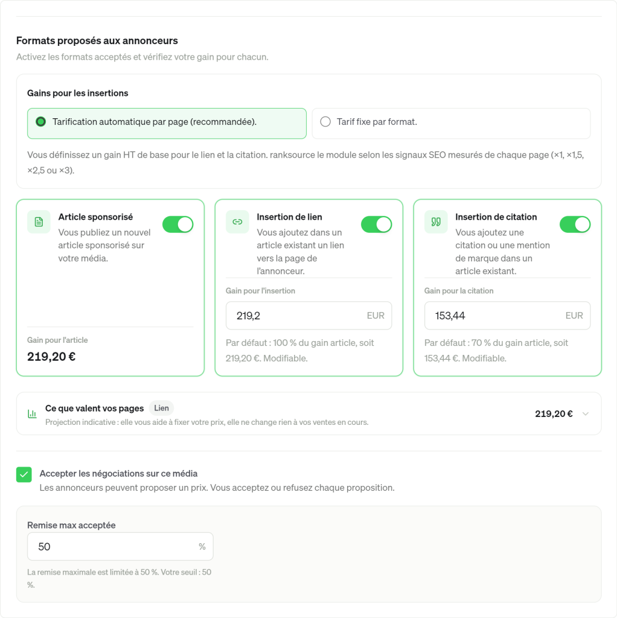The height and width of the screenshot is (618, 617).
Task: Click the Article sponsorisé card title
Action: tap(95, 217)
